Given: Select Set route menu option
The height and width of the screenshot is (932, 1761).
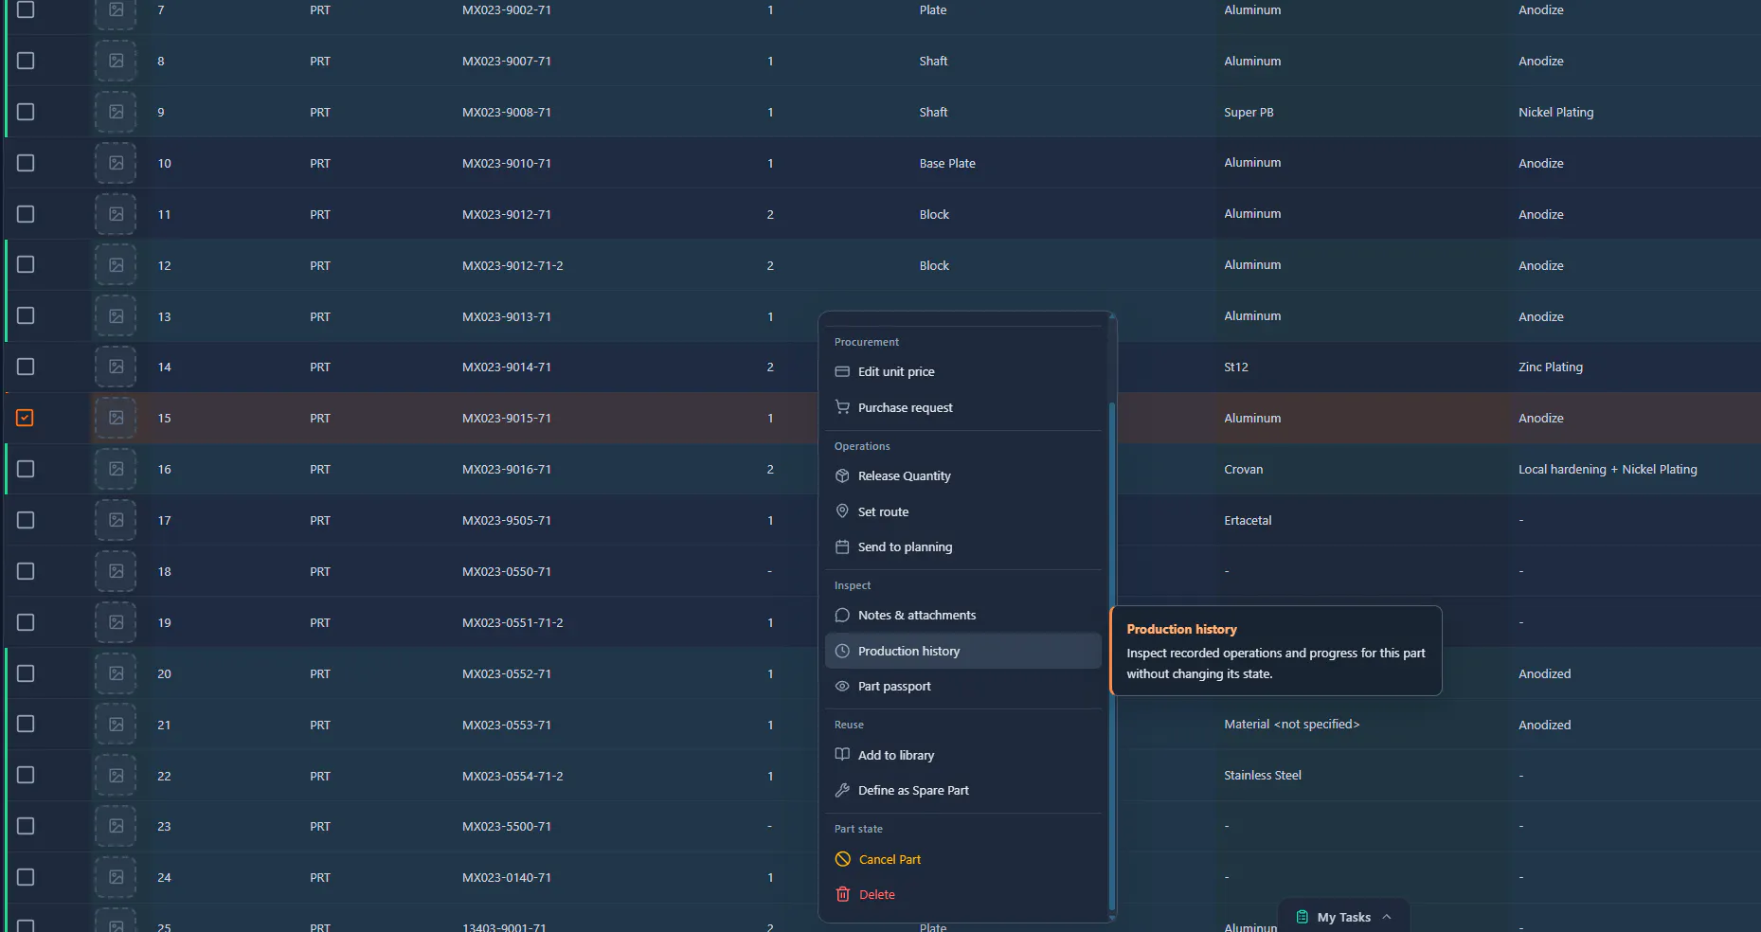Looking at the screenshot, I should (963, 511).
